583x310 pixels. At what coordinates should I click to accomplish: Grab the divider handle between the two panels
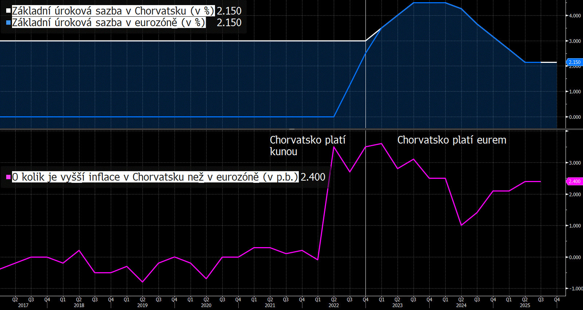291,129
